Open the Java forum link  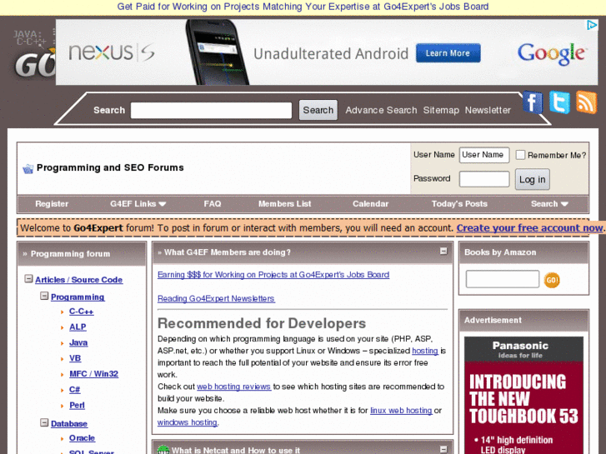pos(78,342)
